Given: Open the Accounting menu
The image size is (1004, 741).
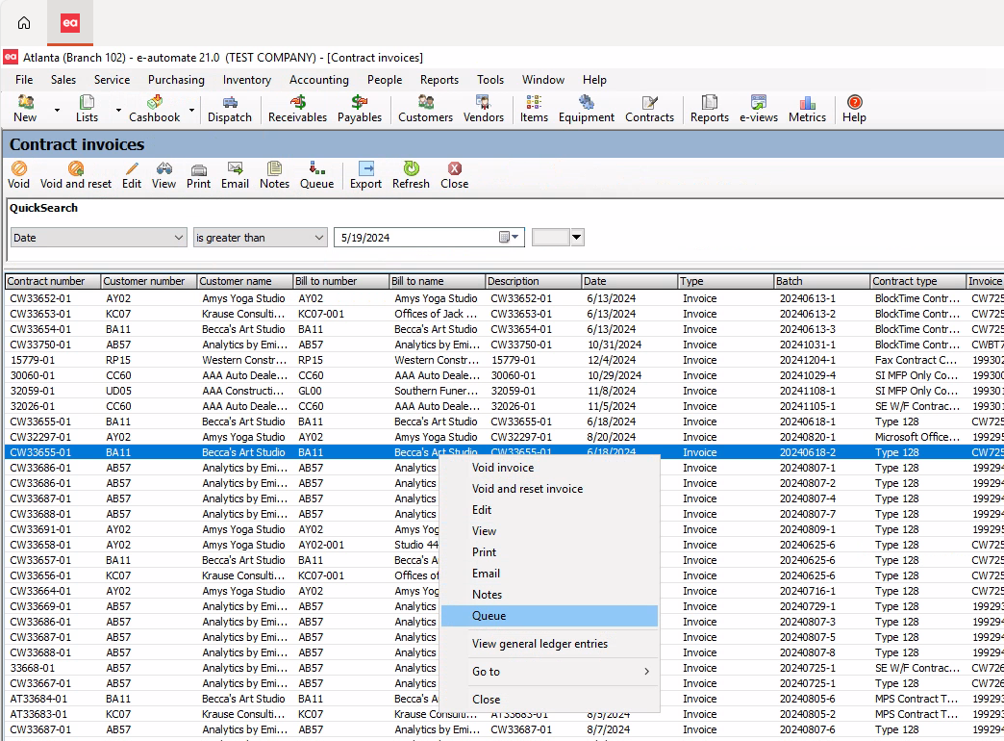Looking at the screenshot, I should [x=319, y=80].
